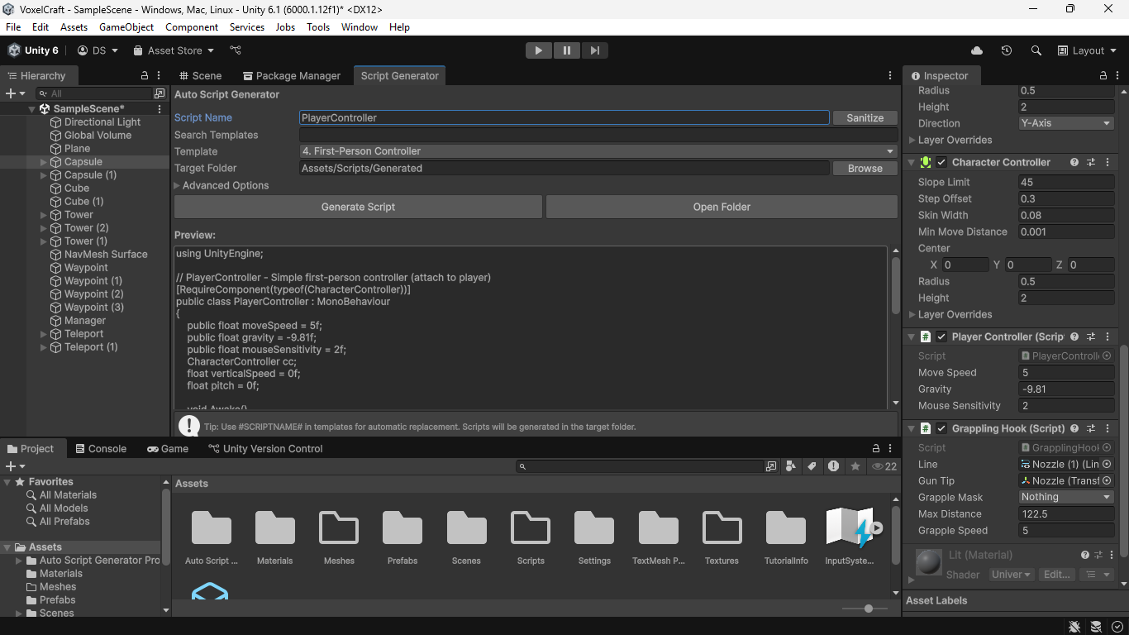Image resolution: width=1129 pixels, height=635 pixels.
Task: Click the Inspector padlock icon
Action: 1103,75
